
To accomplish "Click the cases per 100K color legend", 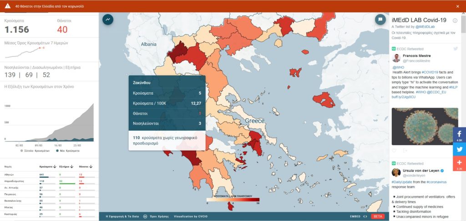I will (233, 199).
